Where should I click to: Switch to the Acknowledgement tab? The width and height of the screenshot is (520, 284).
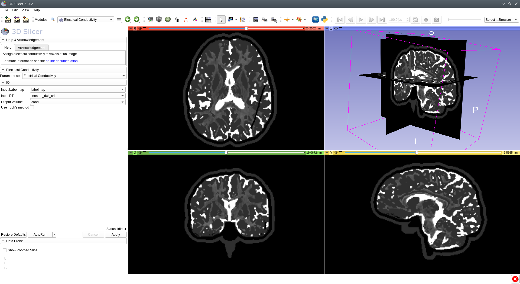tap(31, 48)
